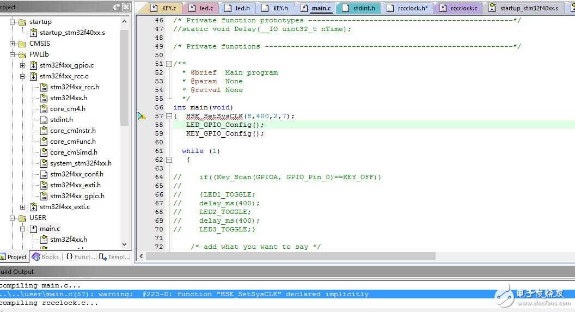Click the 'compiling main.c...' output line

(40, 286)
